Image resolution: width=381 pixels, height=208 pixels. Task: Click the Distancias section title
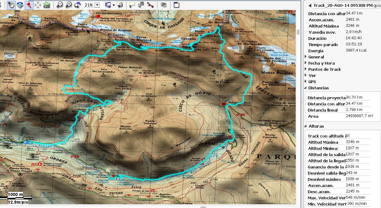tap(319, 88)
